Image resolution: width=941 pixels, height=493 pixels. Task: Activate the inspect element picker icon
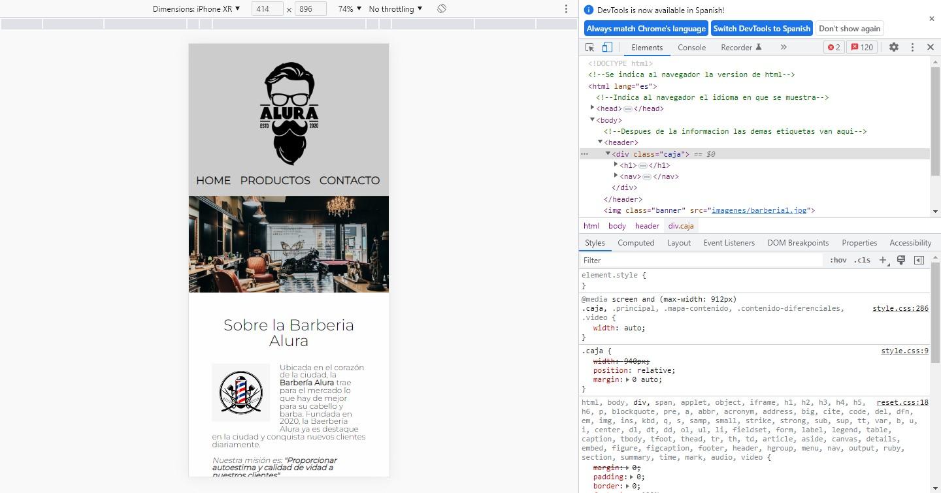(589, 48)
